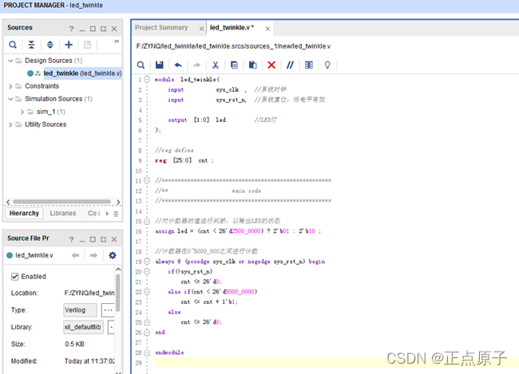The width and height of the screenshot is (519, 374).
Task: Open search in the Sources panel
Action: (13, 45)
